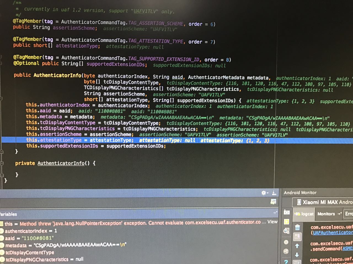
Task: Click this.metadata = metadata line
Action: coord(60,117)
